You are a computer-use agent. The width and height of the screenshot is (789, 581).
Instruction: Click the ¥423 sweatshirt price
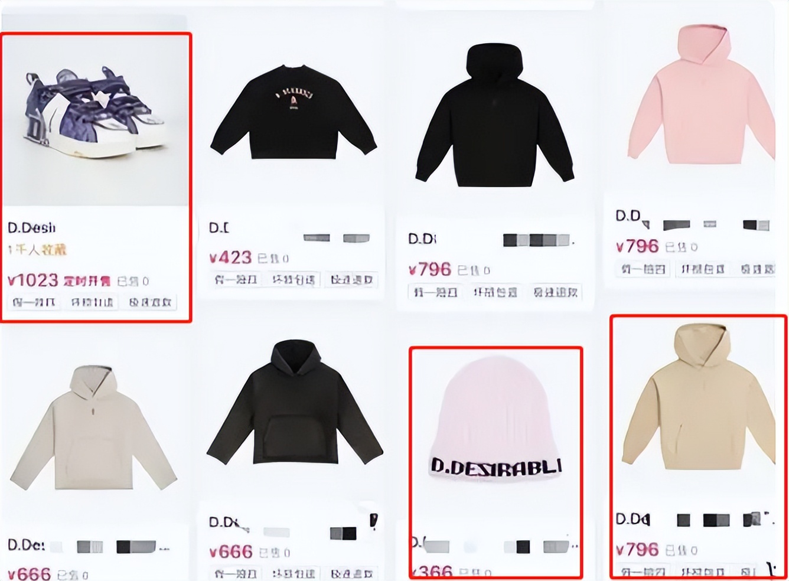point(230,257)
